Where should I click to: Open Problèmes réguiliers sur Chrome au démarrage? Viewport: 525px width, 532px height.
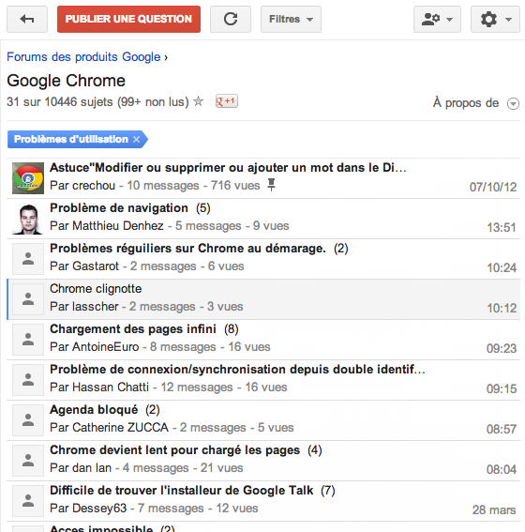pos(187,249)
